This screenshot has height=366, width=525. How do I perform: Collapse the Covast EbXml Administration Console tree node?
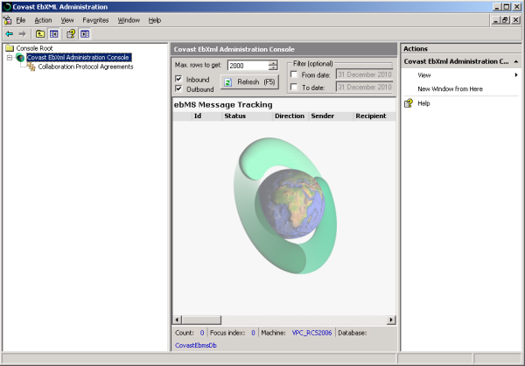pyautogui.click(x=10, y=58)
